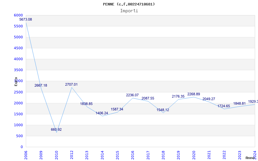Screen dimensions: 258x161
Task: Click the 2013 x-axis year label
Action: coord(87,155)
